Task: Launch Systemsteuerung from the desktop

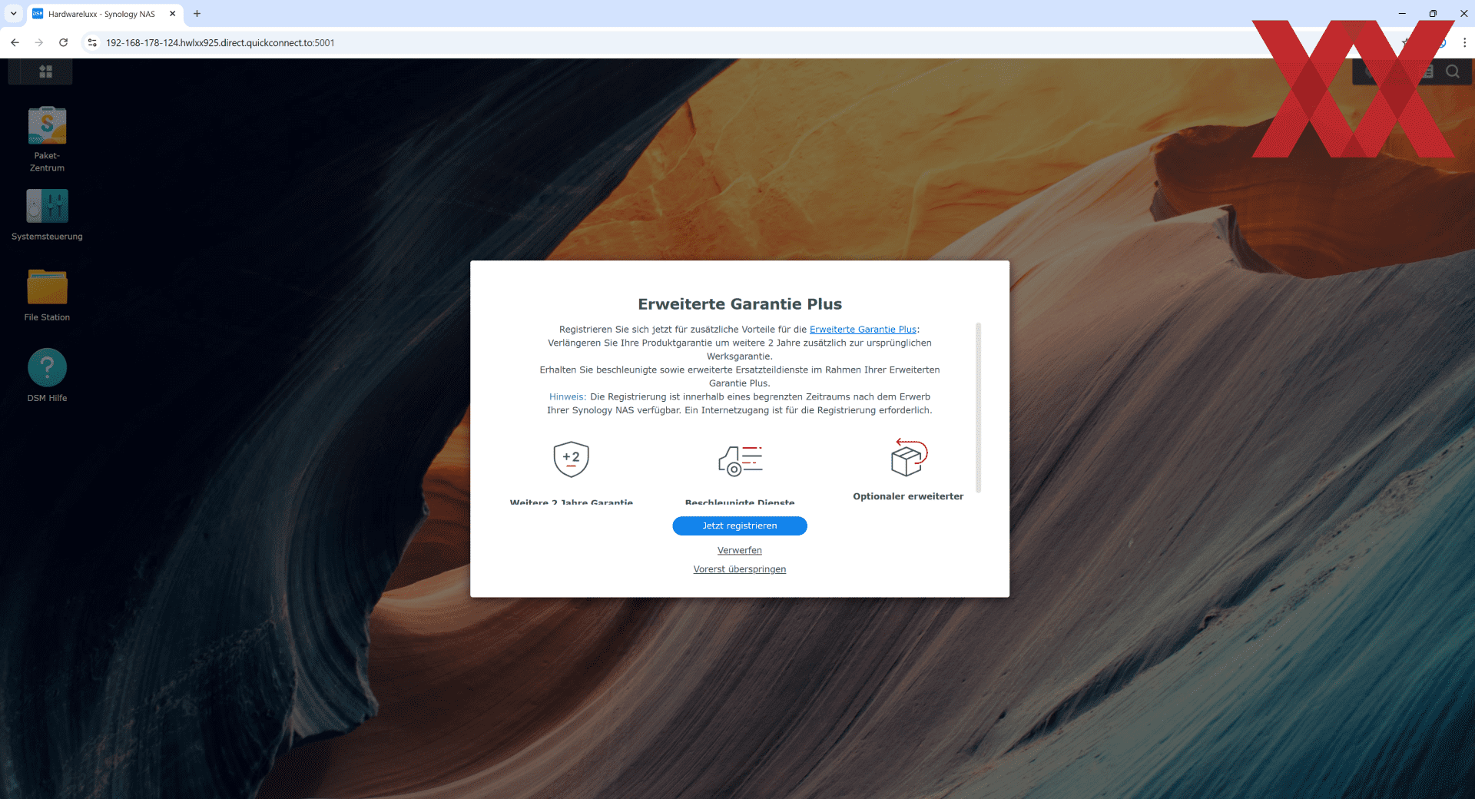Action: (47, 214)
